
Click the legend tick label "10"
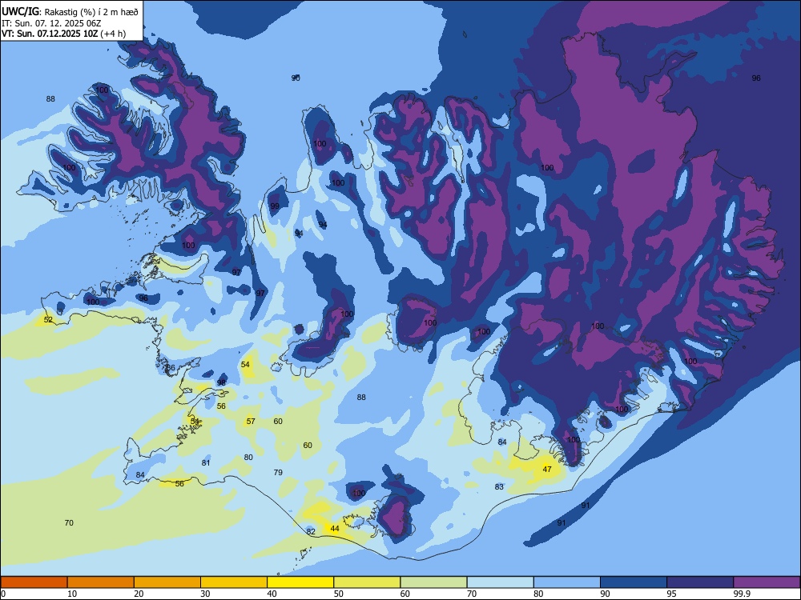(x=72, y=594)
